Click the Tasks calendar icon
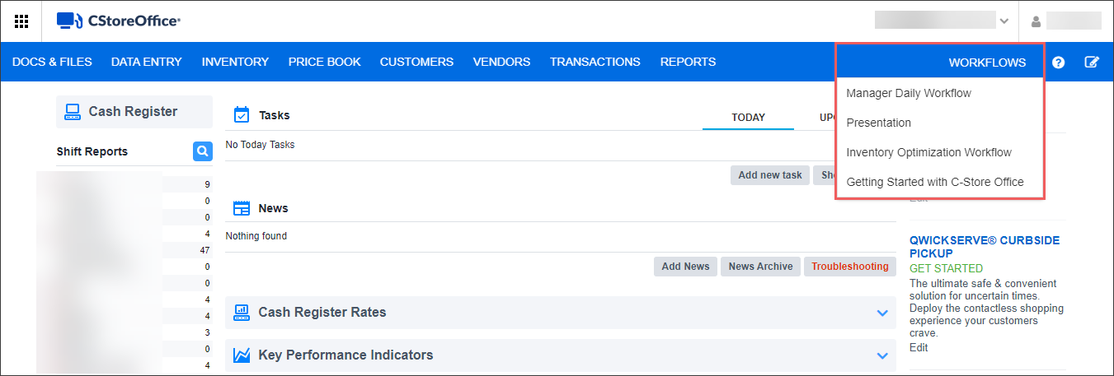 point(242,115)
